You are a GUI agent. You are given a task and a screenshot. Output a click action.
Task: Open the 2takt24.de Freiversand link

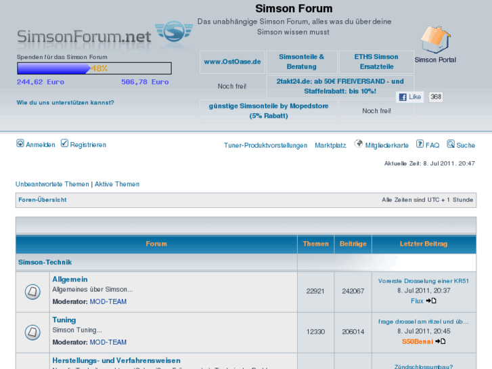(x=340, y=87)
